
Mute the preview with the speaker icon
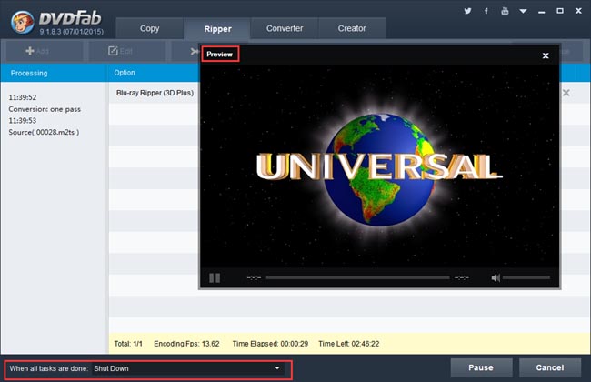click(496, 278)
